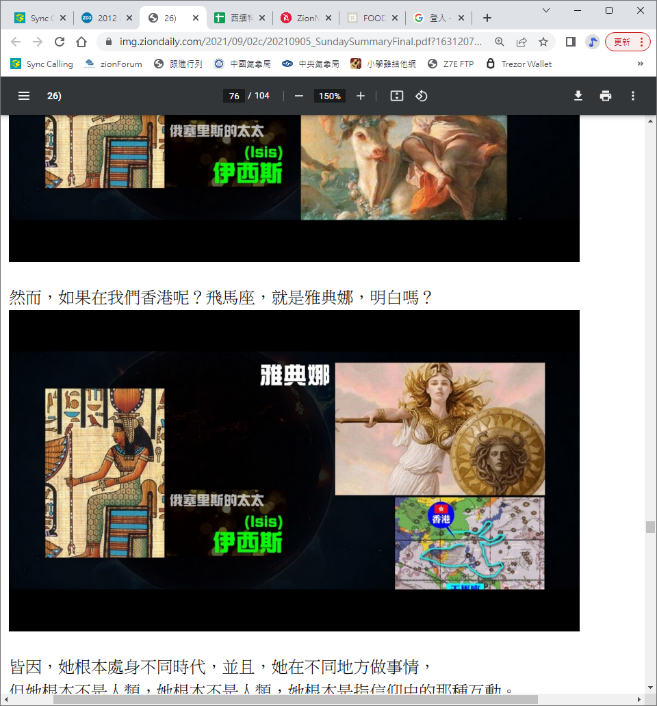657x706 pixels.
Task: Close the ZionN tab
Action: [x=328, y=18]
